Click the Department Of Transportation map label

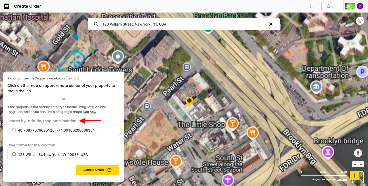point(325,72)
